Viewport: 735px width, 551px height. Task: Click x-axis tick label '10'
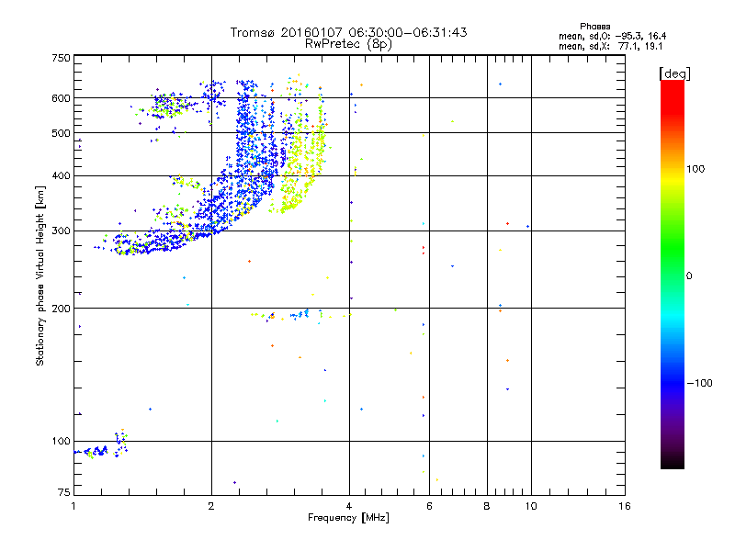(531, 506)
